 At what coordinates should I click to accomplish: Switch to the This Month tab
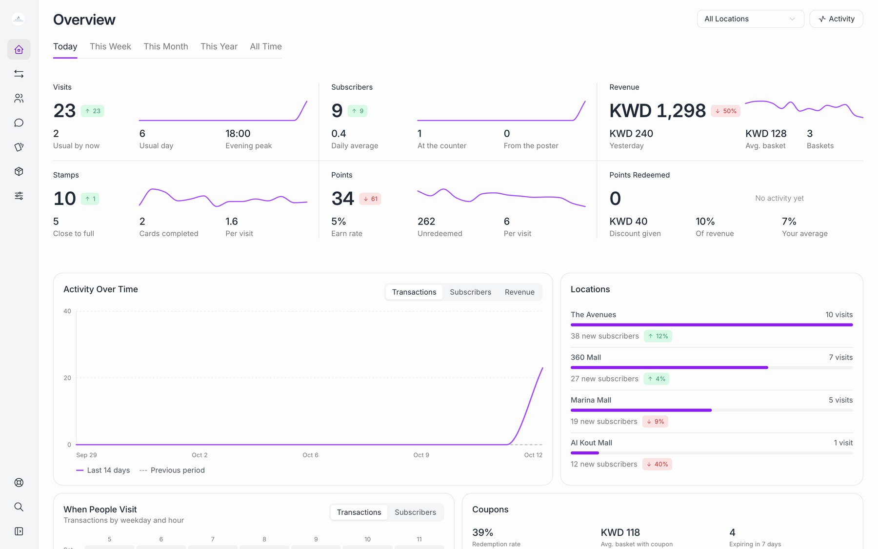point(166,47)
